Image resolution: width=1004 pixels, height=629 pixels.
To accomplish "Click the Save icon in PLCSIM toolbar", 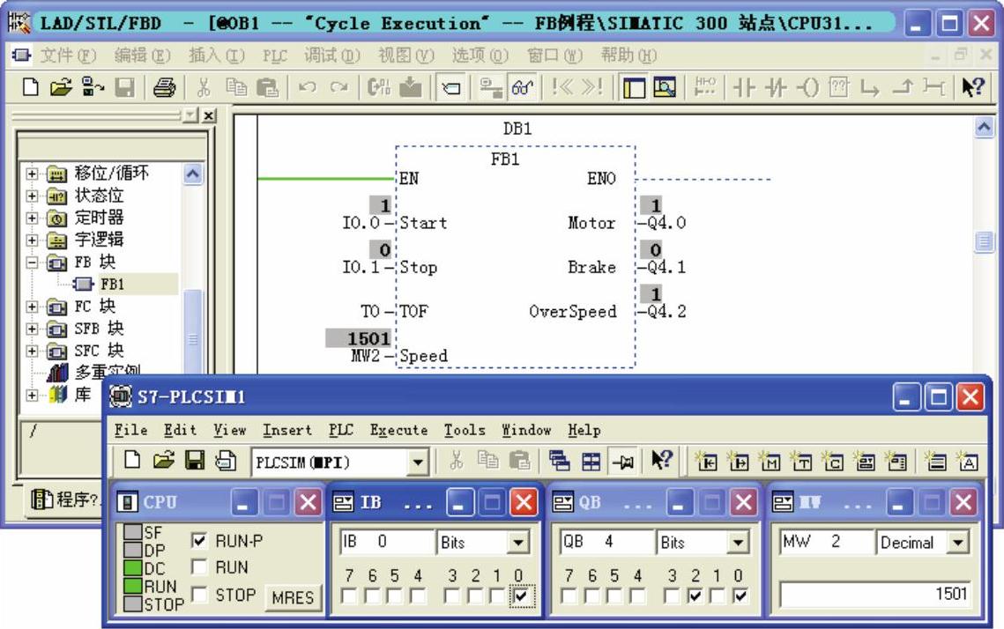I will pyautogui.click(x=195, y=460).
